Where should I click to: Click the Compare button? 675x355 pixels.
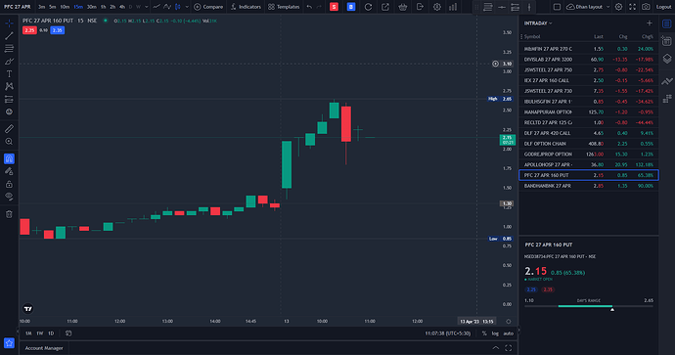[x=208, y=7]
